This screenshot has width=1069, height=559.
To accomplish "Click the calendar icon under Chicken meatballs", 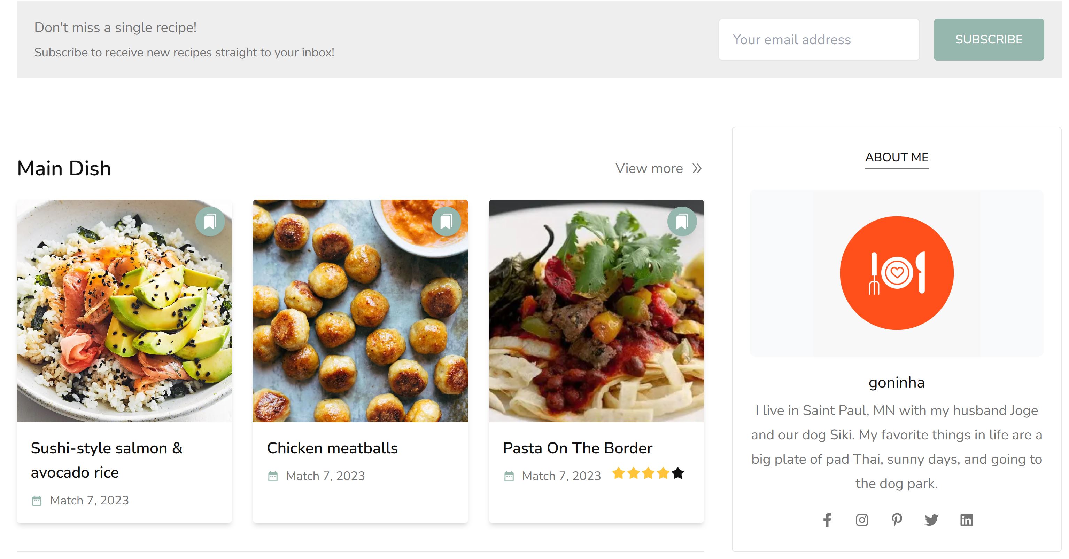I will coord(273,476).
